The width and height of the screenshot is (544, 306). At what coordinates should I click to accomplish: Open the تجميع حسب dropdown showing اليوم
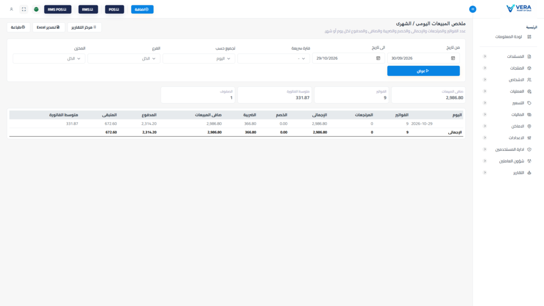click(x=199, y=58)
